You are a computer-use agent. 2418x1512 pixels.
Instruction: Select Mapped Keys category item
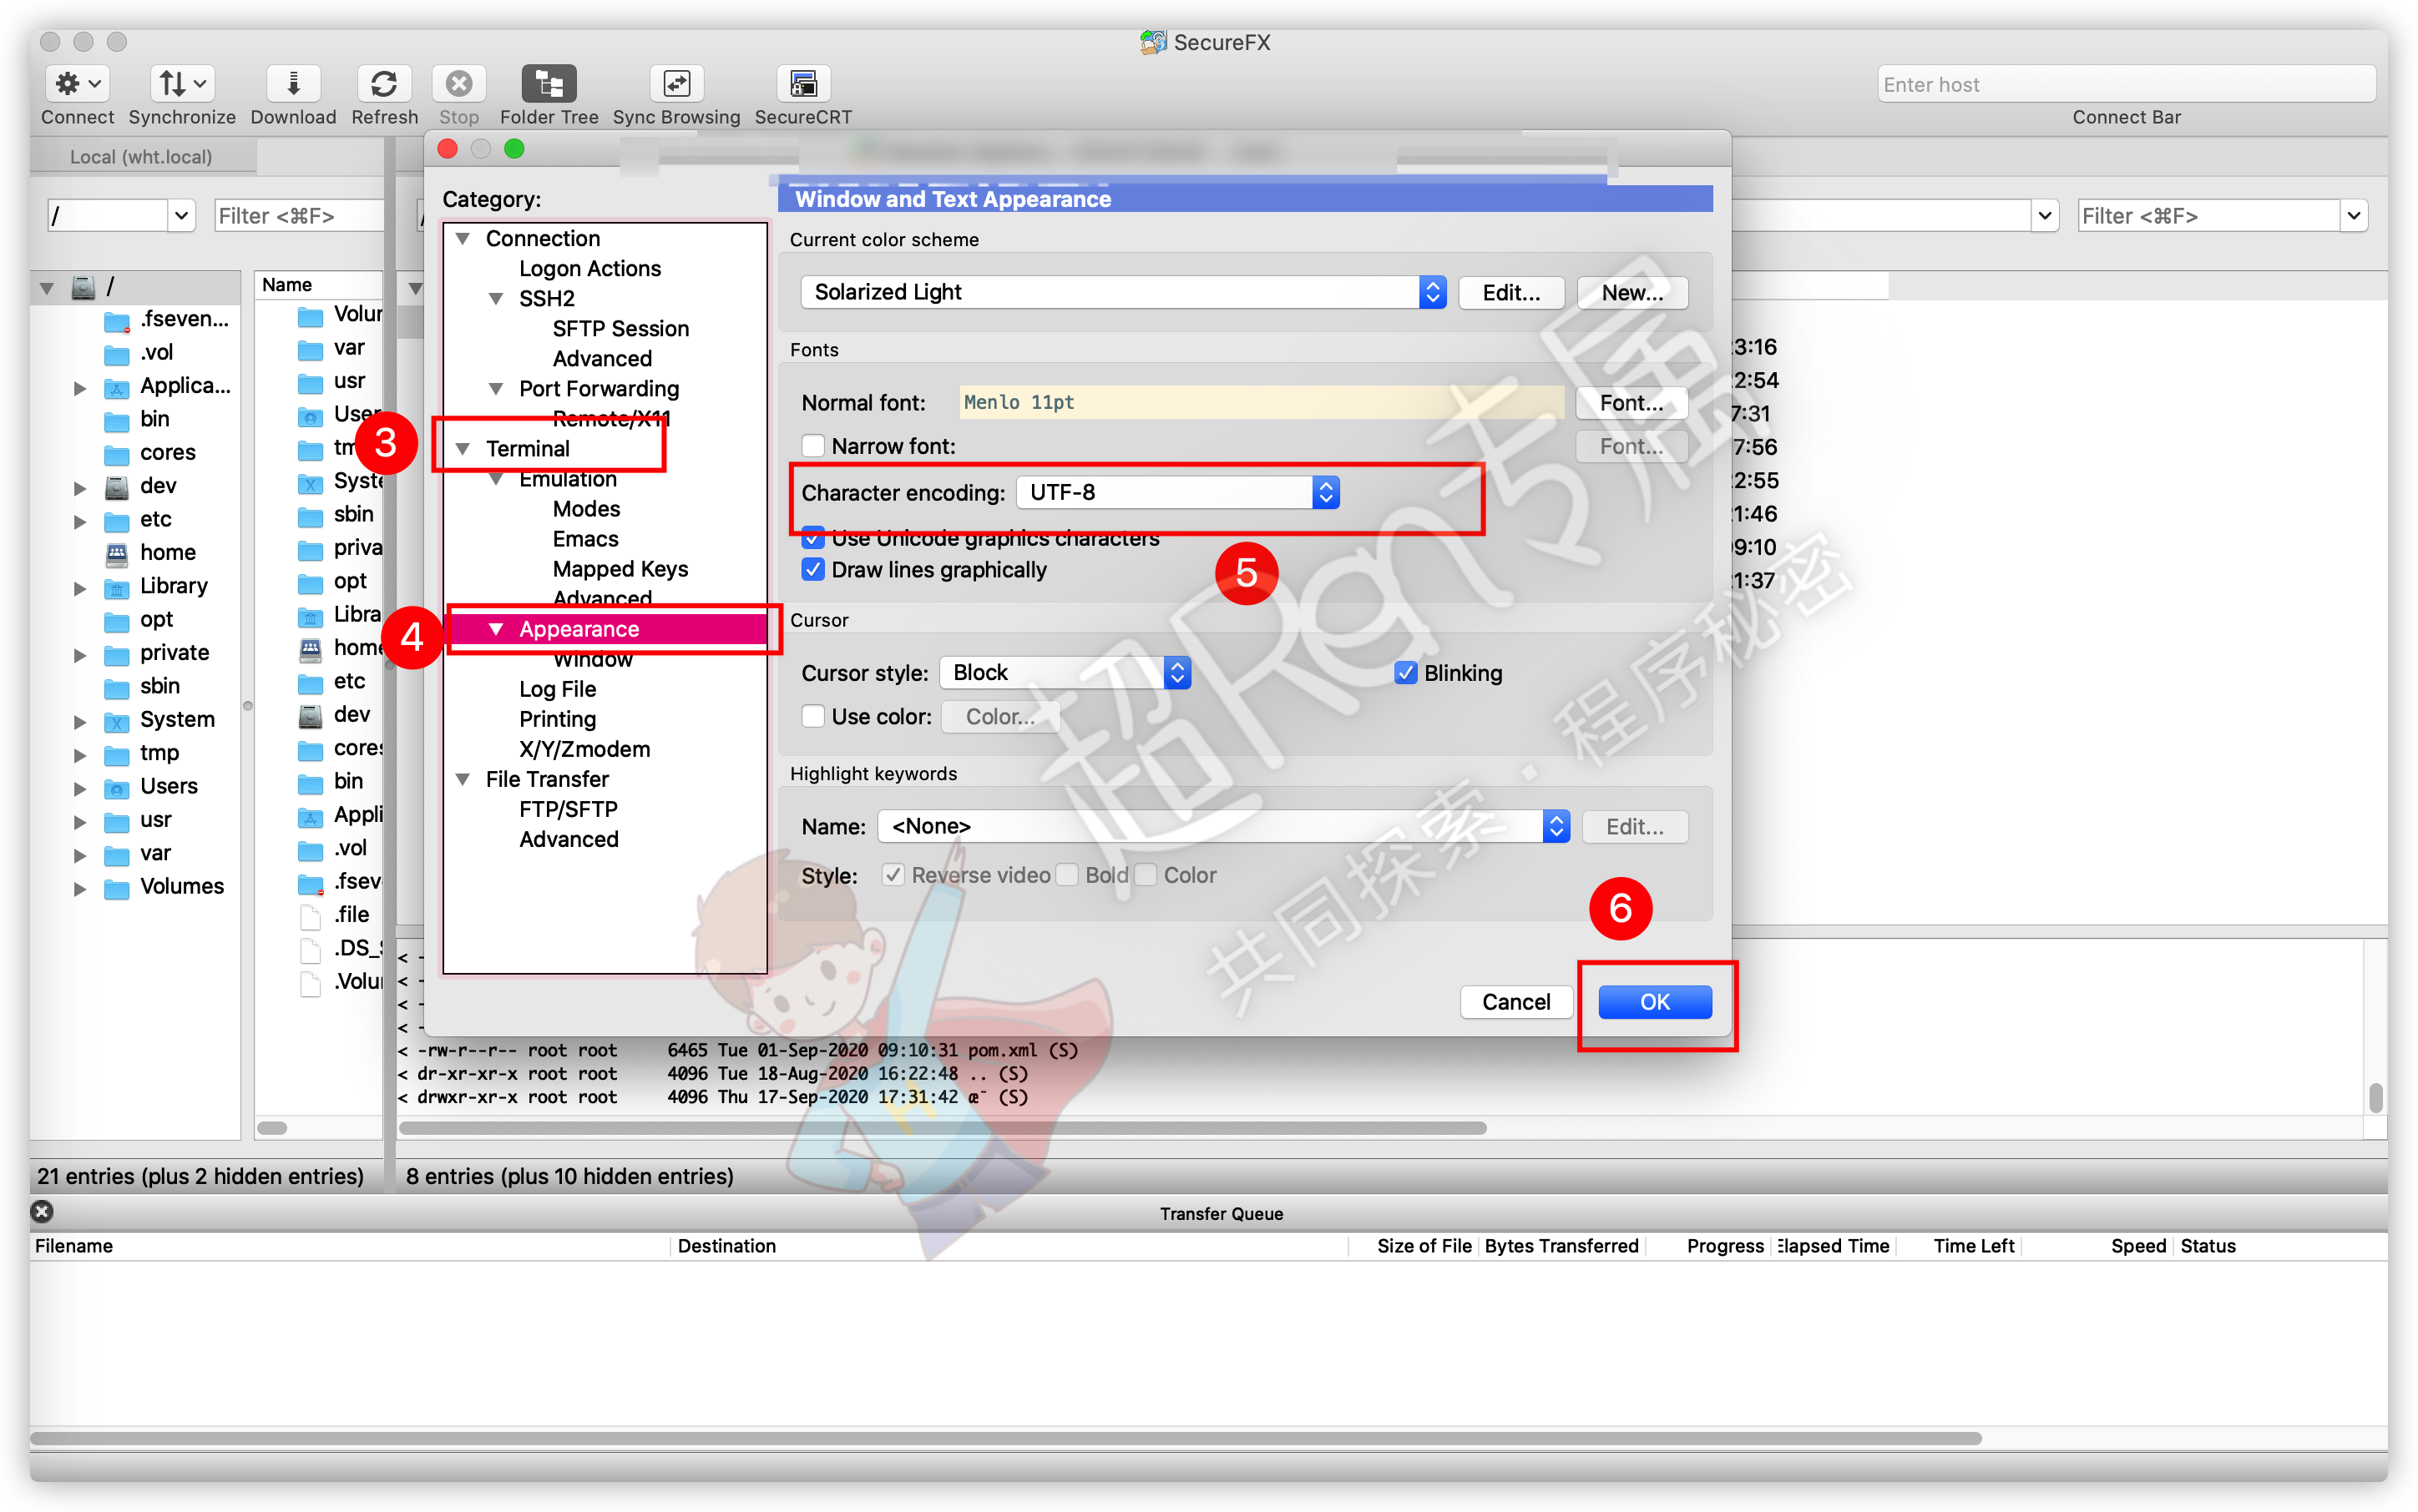(620, 569)
